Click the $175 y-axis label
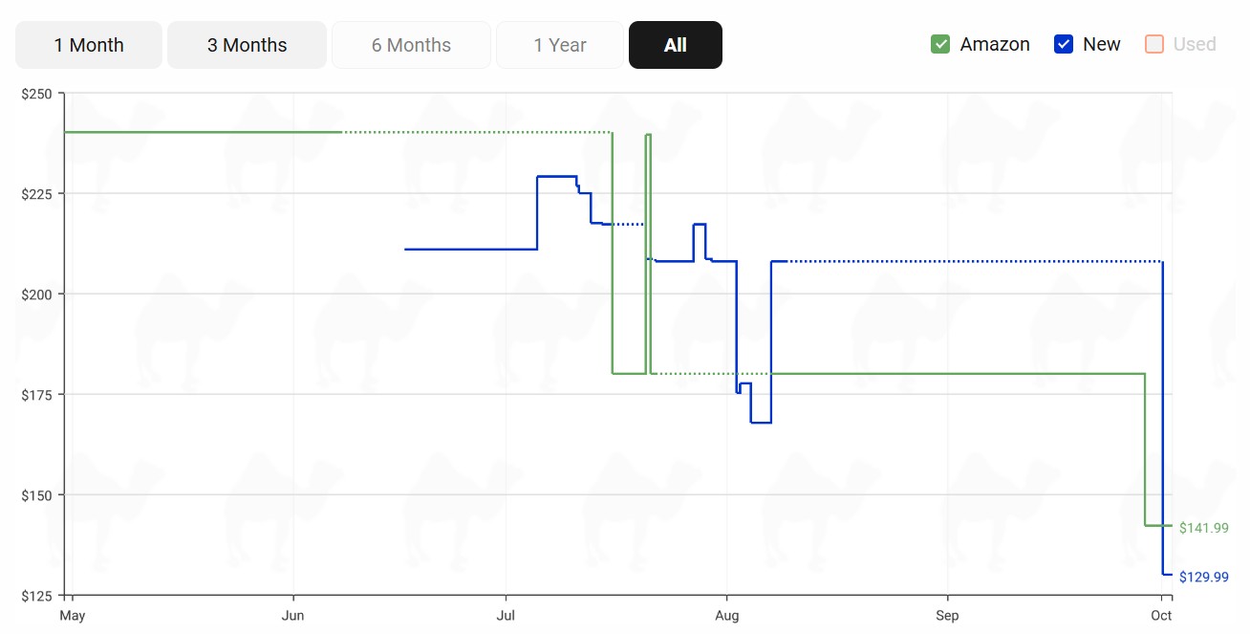The height and width of the screenshot is (634, 1250). coord(38,394)
